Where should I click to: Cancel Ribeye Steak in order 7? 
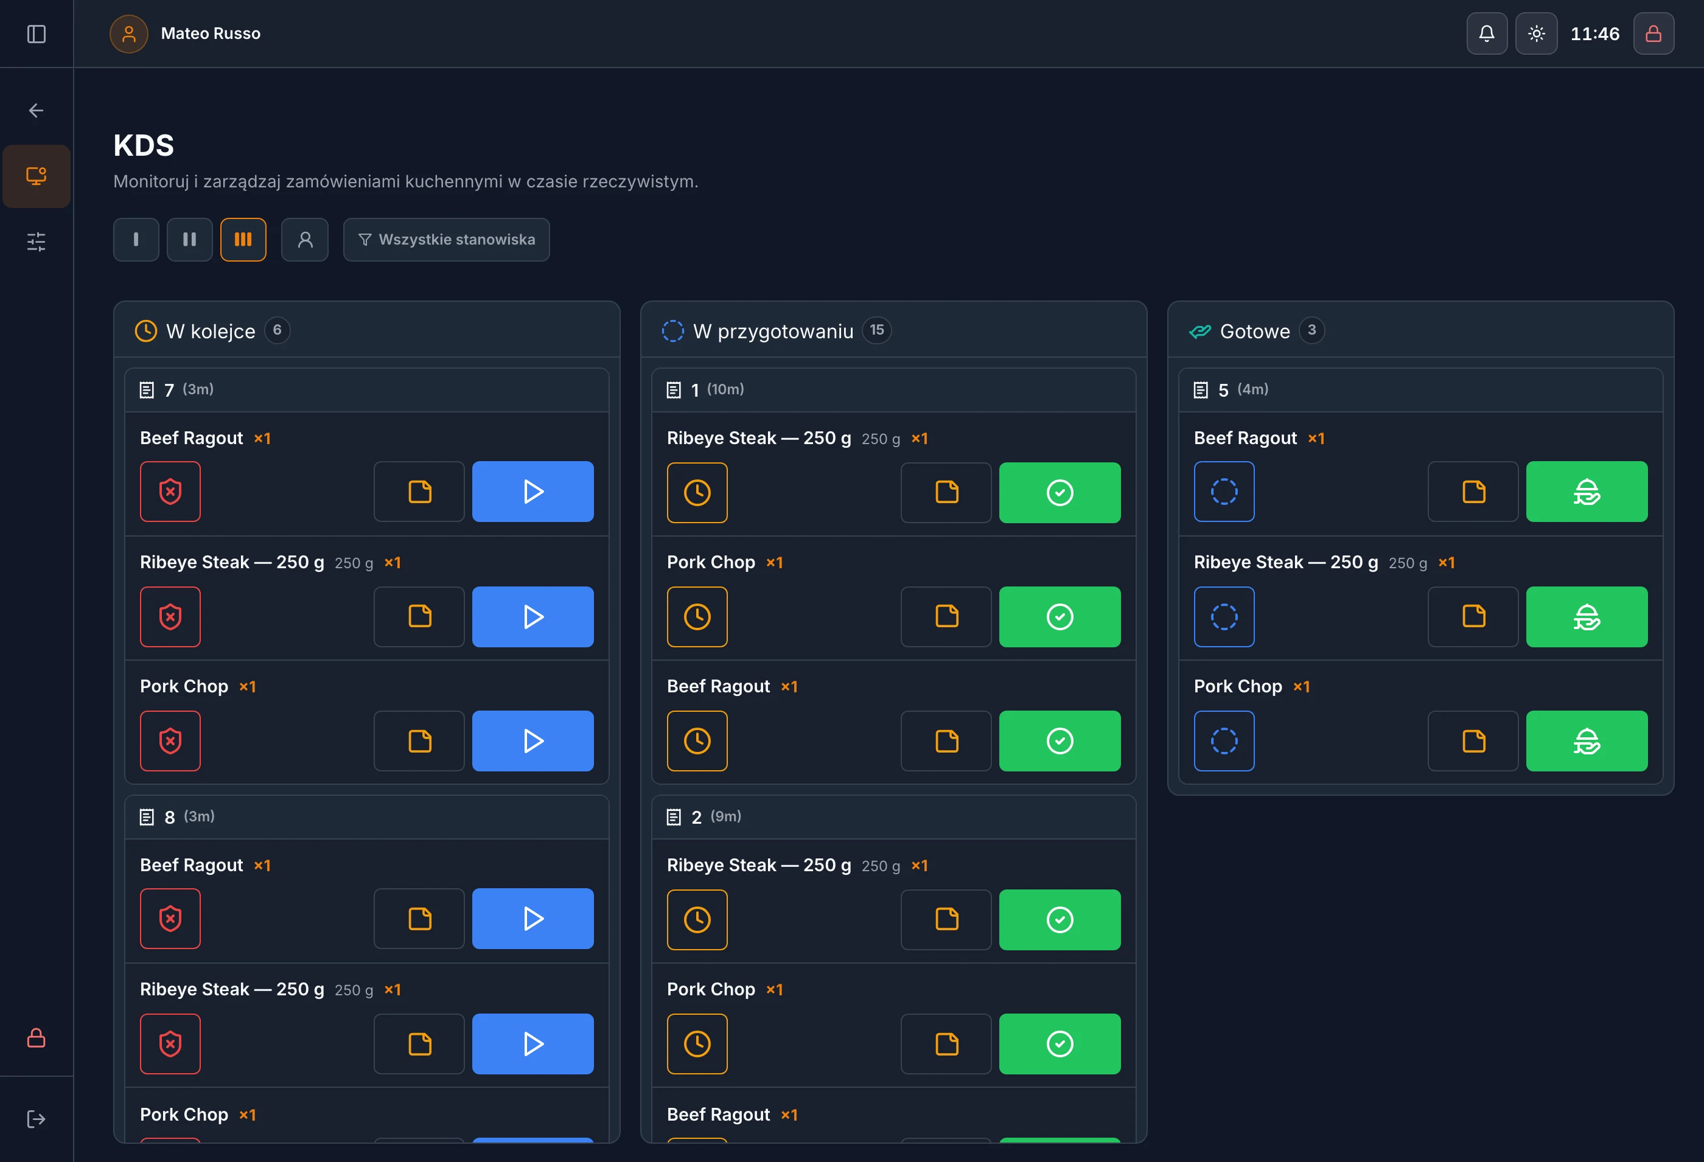click(170, 616)
